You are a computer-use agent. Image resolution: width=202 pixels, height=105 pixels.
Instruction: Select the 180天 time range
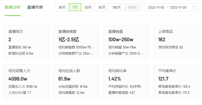(x=117, y=7)
